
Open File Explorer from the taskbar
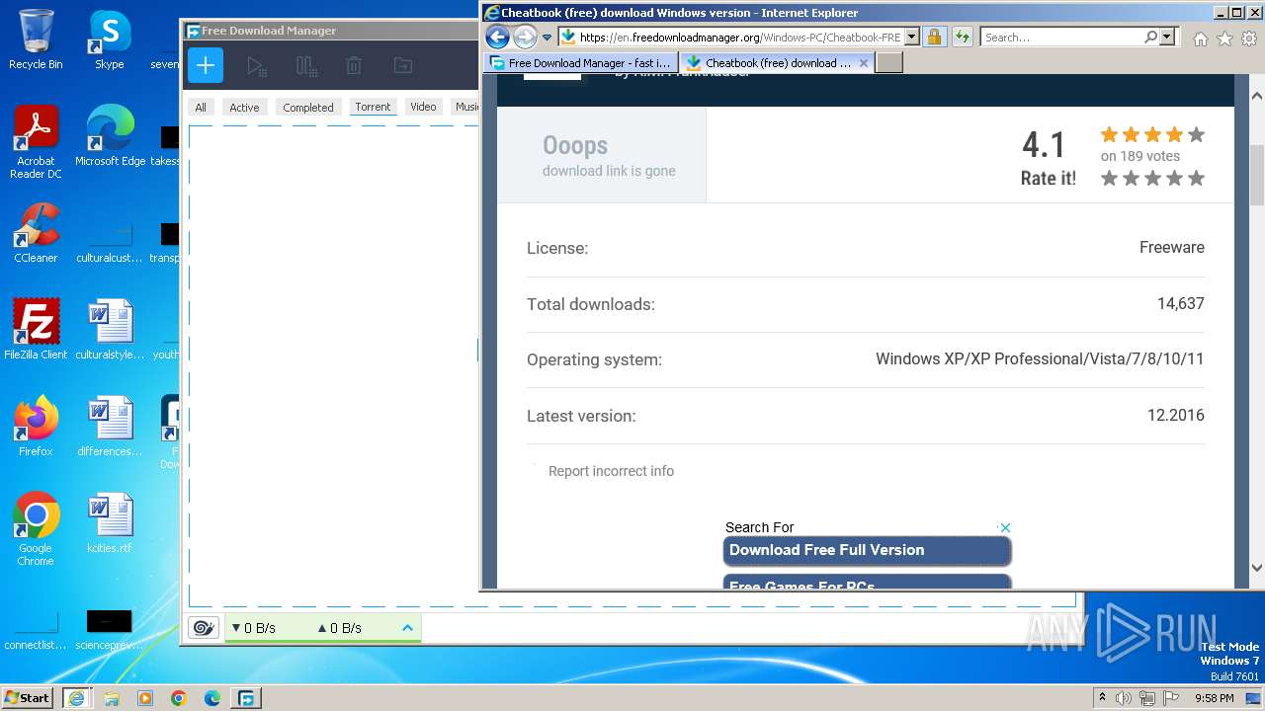pyautogui.click(x=112, y=698)
